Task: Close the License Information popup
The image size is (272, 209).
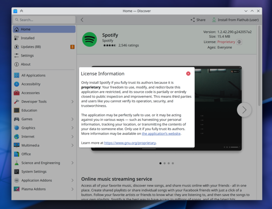Action: pos(188,73)
